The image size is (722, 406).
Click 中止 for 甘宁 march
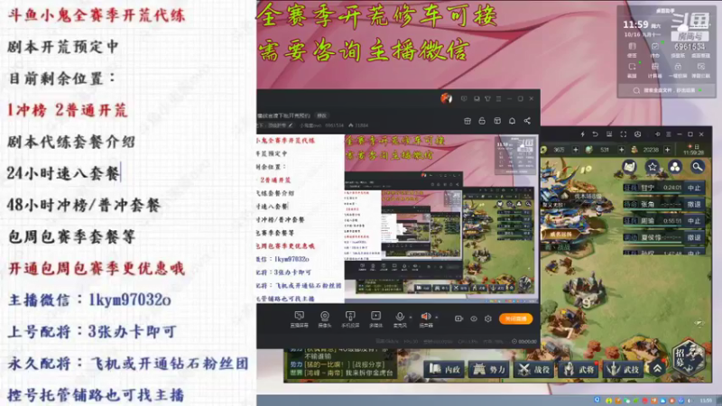(x=694, y=188)
